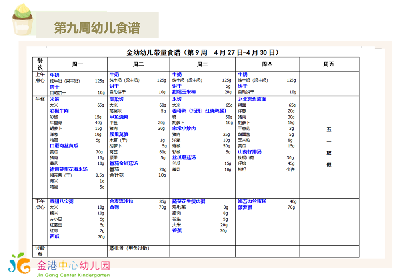Select the 海苔肉丝蛋糕 snack entry

(x=252, y=201)
